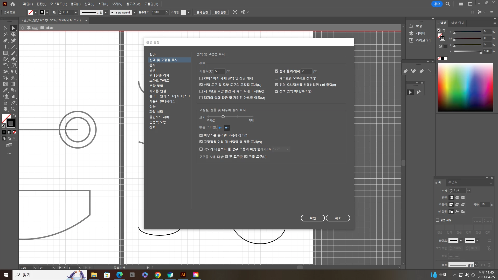Select the Magic Wand tool
The width and height of the screenshot is (498, 280).
click(x=5, y=34)
